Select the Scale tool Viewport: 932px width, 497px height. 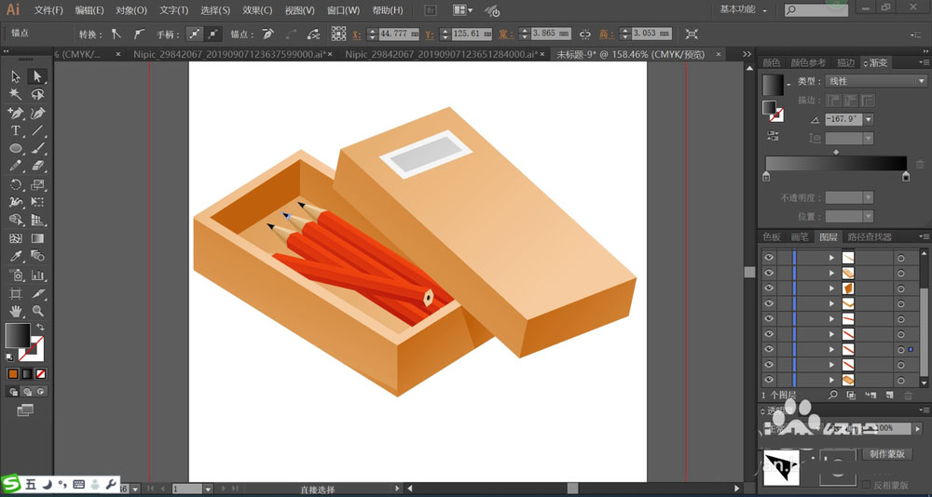(37, 184)
